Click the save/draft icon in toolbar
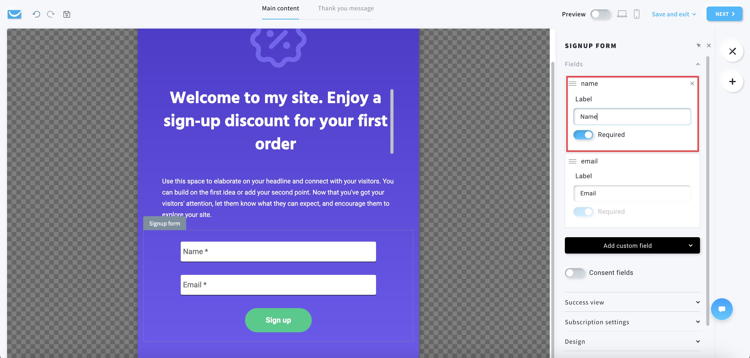The image size is (750, 358). 67,14
